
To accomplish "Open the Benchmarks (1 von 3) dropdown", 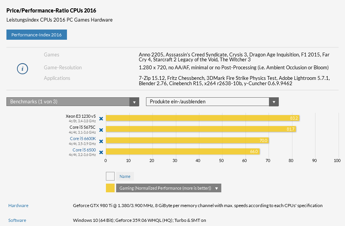I will click(73, 102).
